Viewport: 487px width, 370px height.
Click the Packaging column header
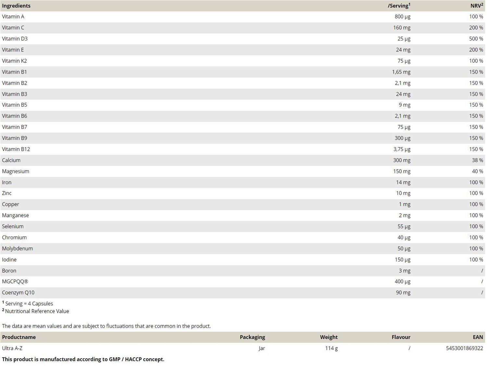tap(252, 337)
